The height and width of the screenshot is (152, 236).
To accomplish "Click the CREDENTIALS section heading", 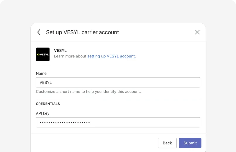I will 48,104.
